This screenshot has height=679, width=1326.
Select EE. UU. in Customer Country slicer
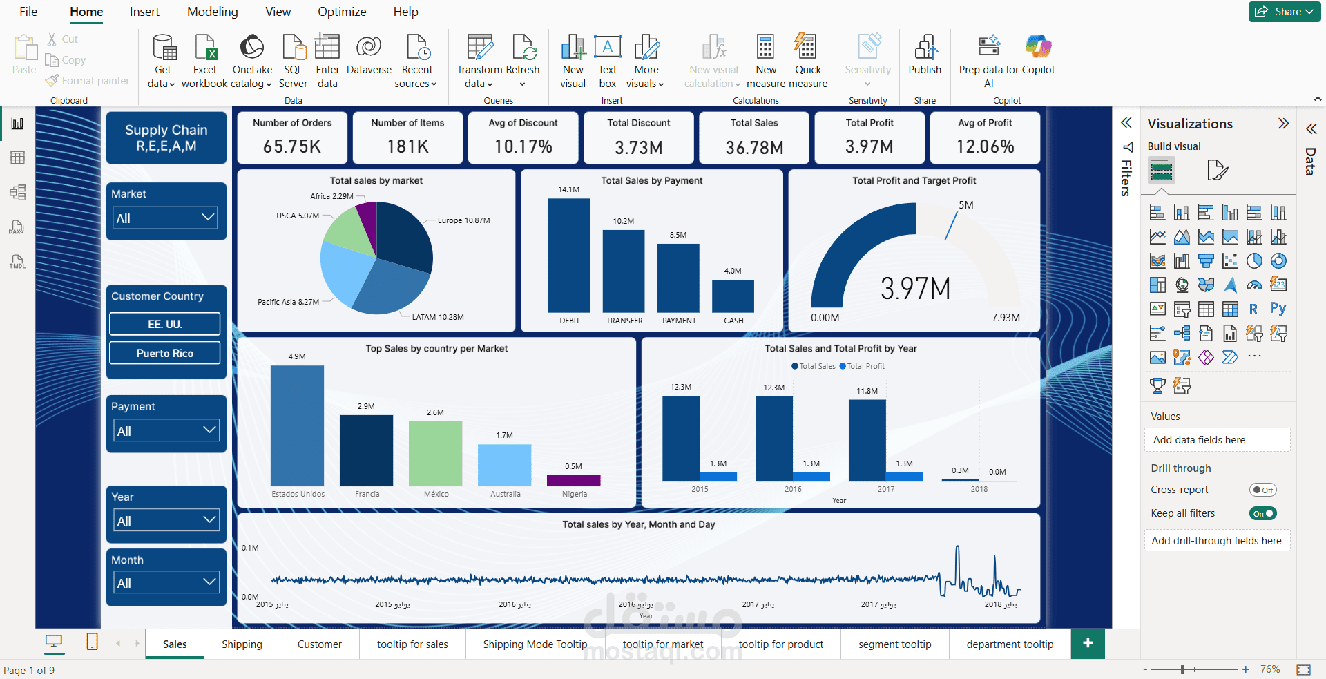165,324
